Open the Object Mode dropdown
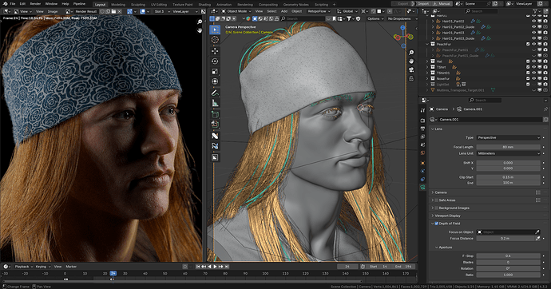 (236, 11)
